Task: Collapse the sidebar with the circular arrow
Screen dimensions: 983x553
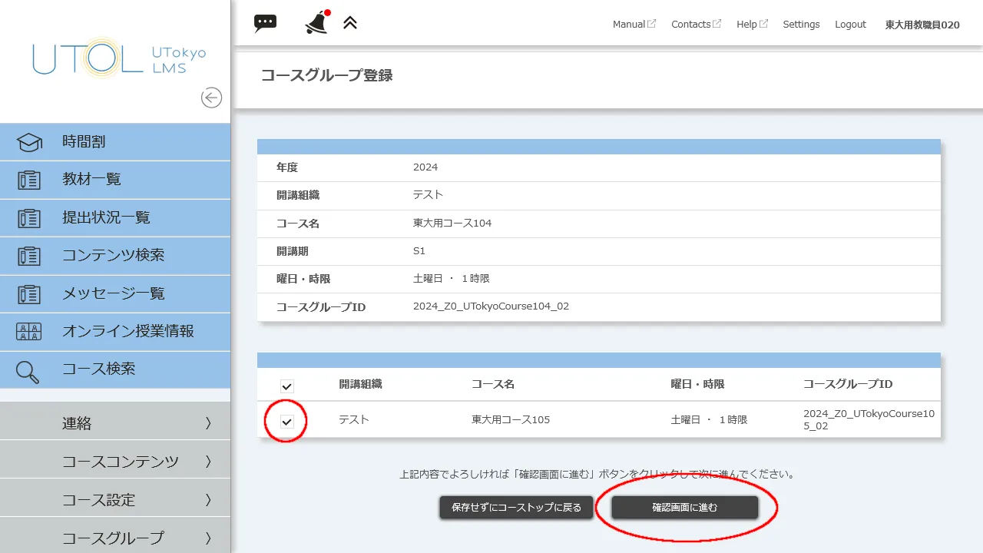Action: tap(211, 98)
